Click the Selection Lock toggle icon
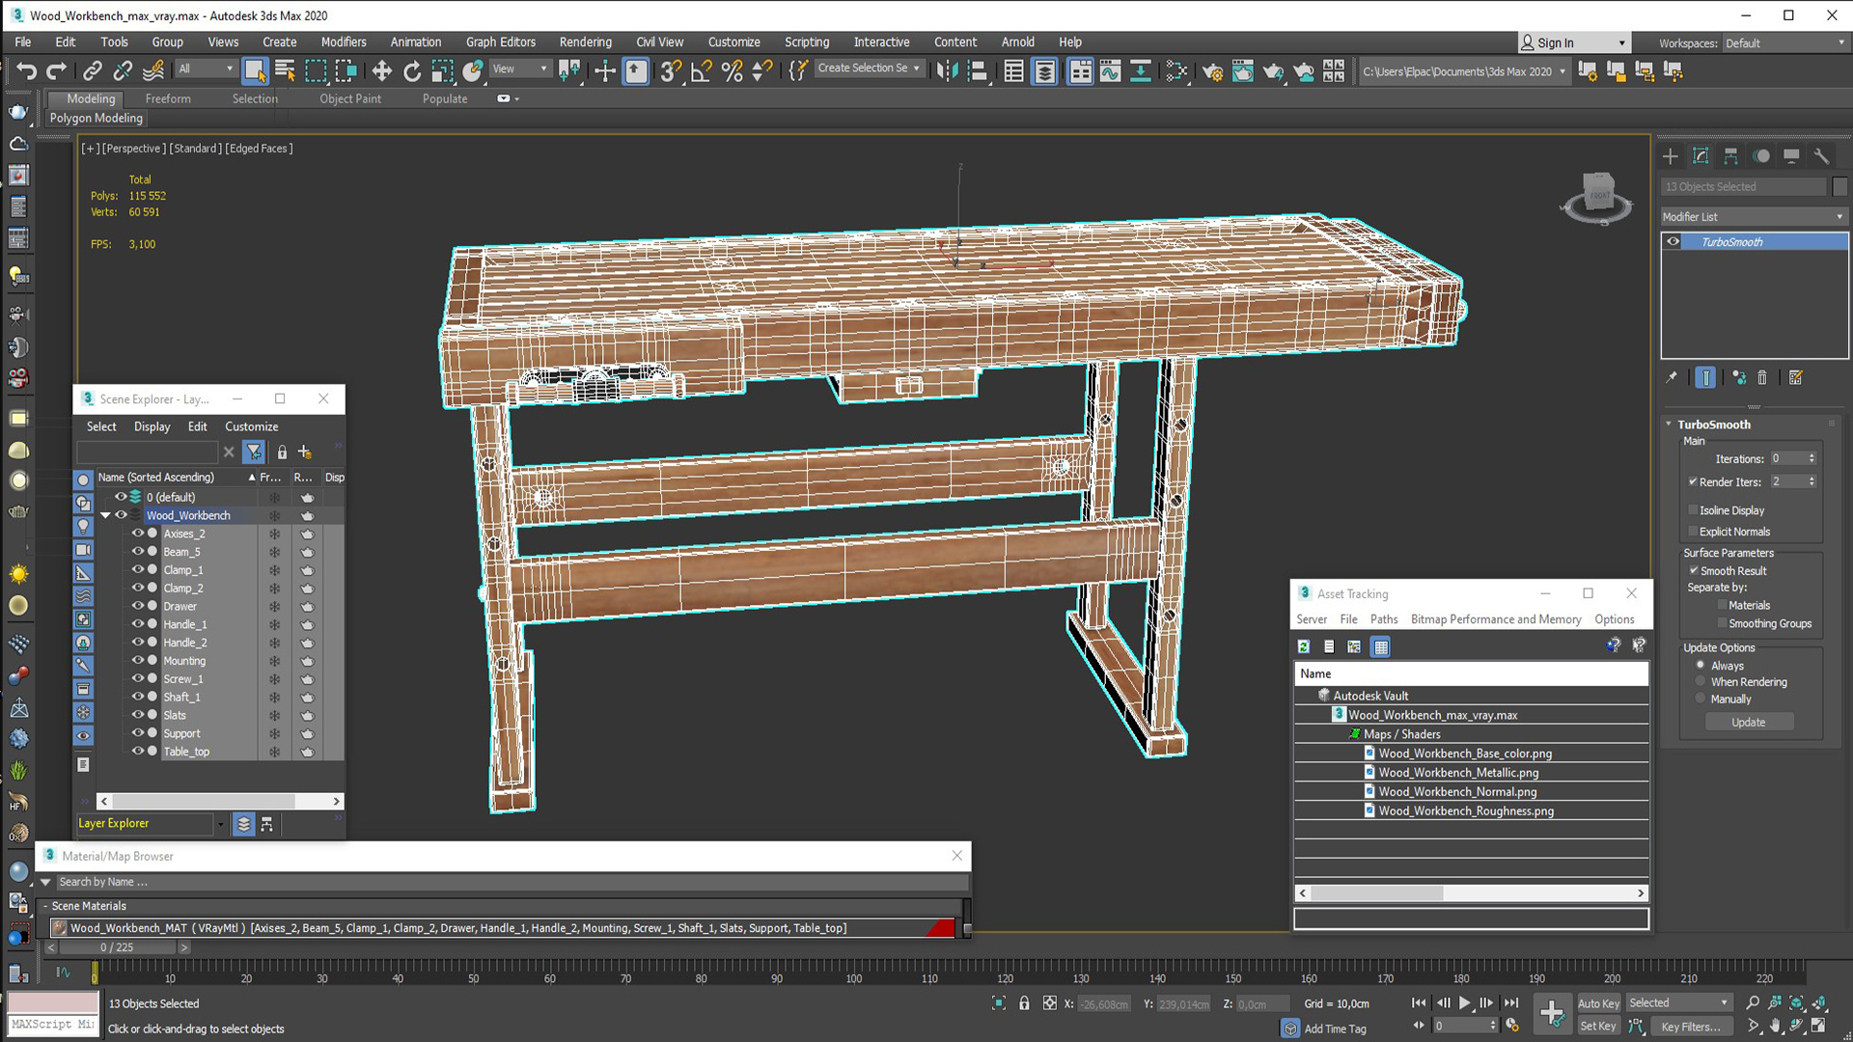1853x1042 pixels. click(1024, 1003)
